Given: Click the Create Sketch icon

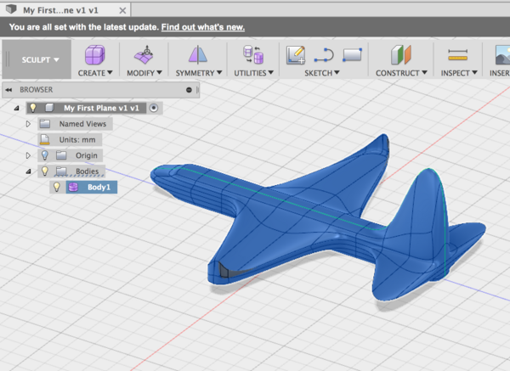Looking at the screenshot, I should pyautogui.click(x=295, y=55).
